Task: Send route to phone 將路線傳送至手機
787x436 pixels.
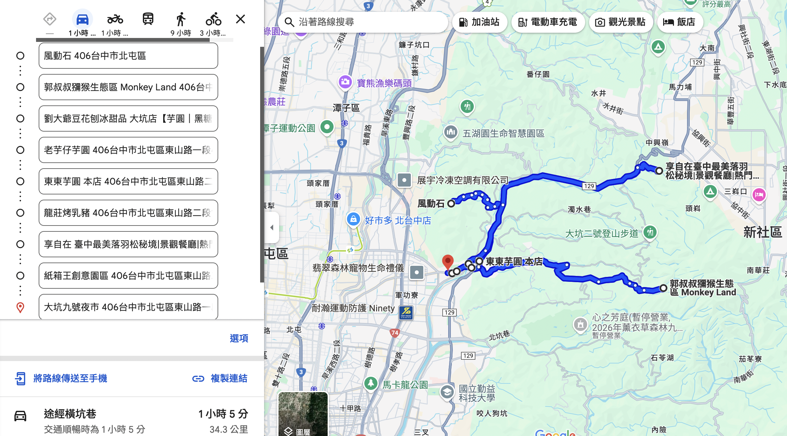Action: [61, 378]
